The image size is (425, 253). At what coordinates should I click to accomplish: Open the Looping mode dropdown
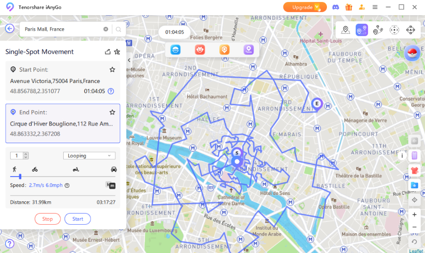pos(89,155)
